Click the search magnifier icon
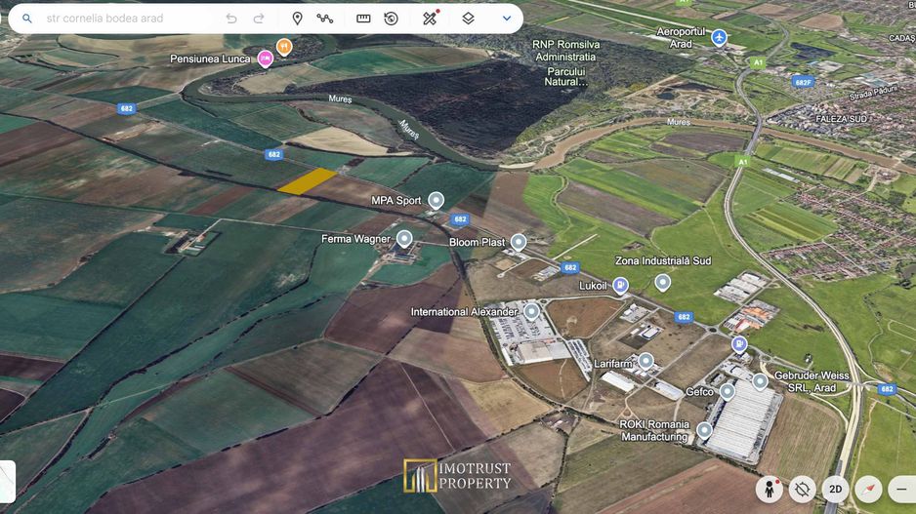The width and height of the screenshot is (916, 514). pos(27,19)
